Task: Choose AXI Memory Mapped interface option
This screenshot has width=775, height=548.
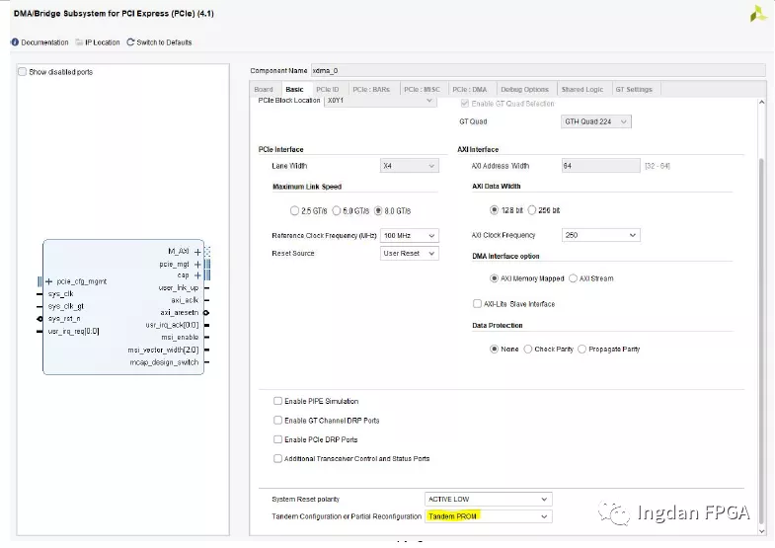Action: coord(494,278)
